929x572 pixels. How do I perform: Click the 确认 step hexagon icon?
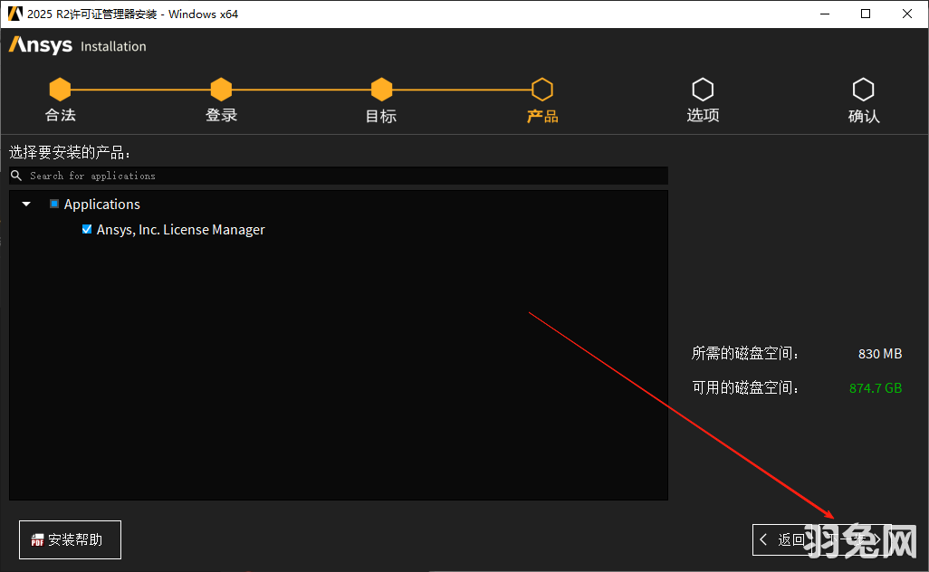click(x=863, y=90)
